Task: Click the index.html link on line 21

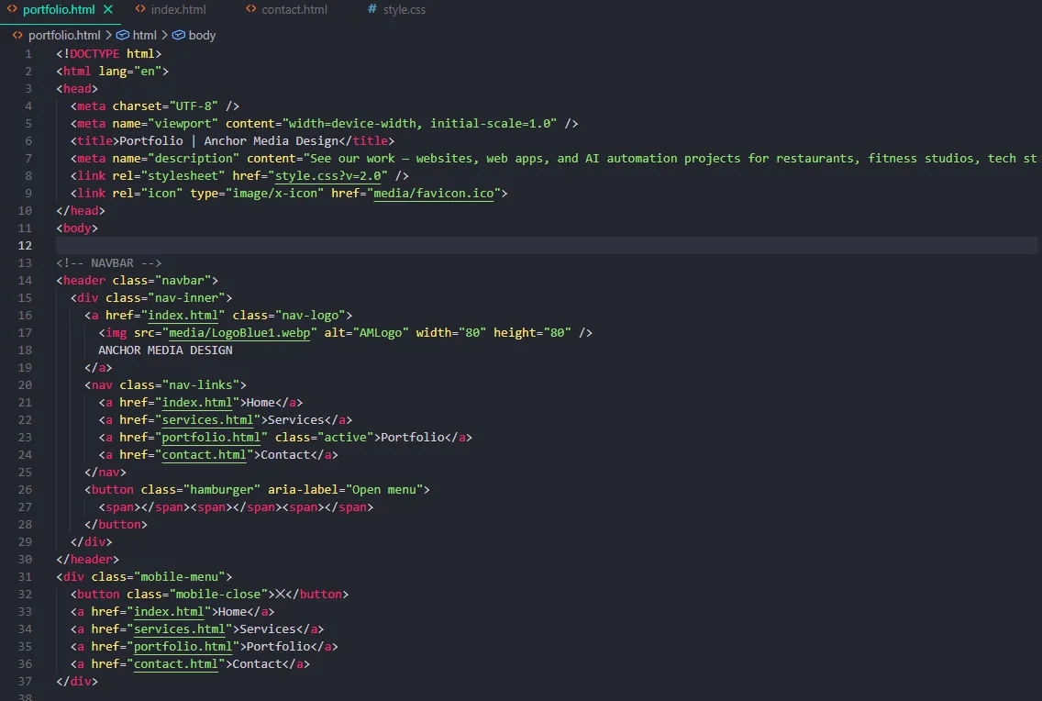Action: (196, 403)
